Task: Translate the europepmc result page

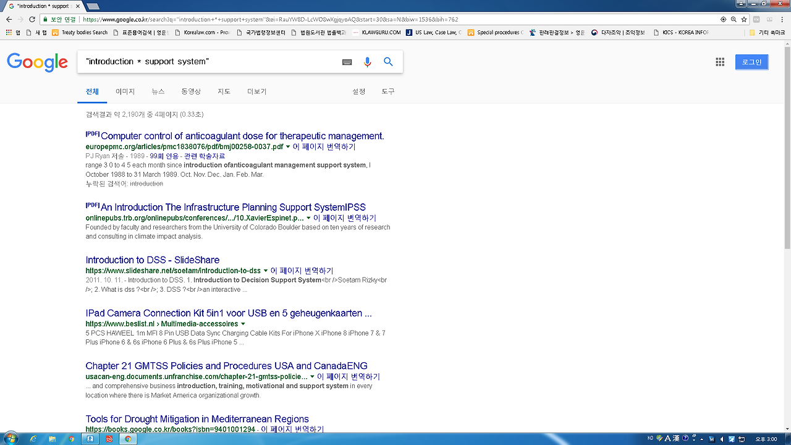Action: coord(324,147)
